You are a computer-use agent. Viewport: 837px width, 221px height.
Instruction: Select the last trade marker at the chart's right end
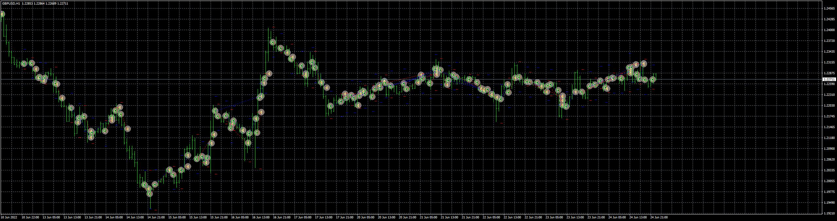click(653, 79)
